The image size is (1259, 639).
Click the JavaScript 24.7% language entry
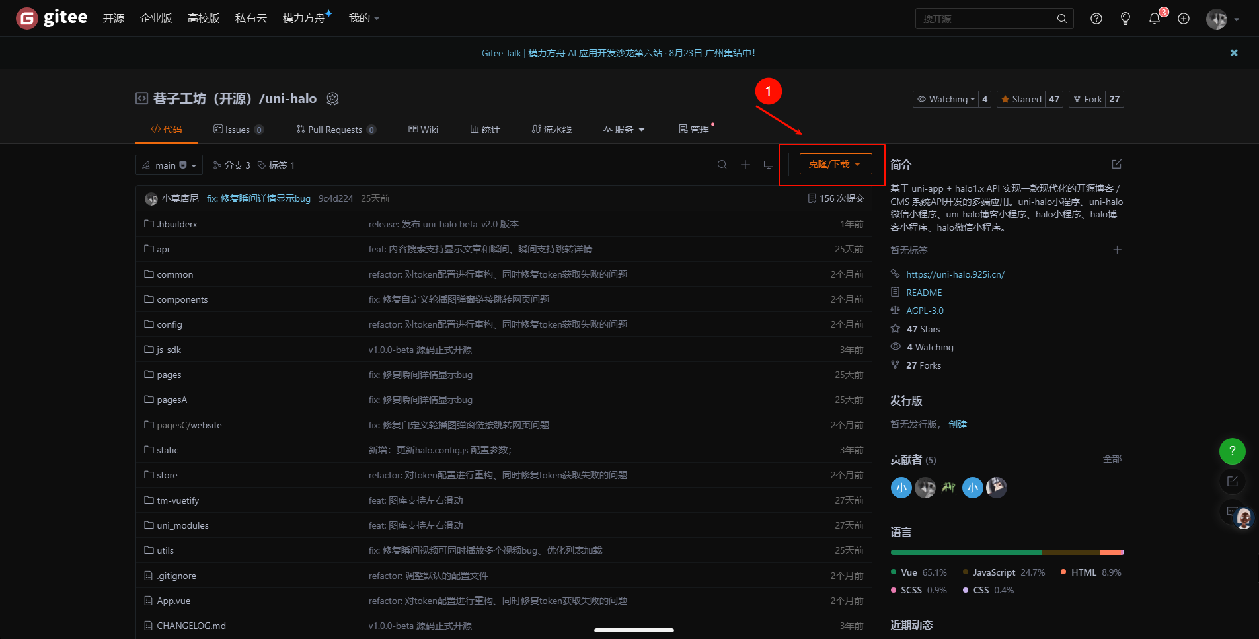tap(1004, 572)
